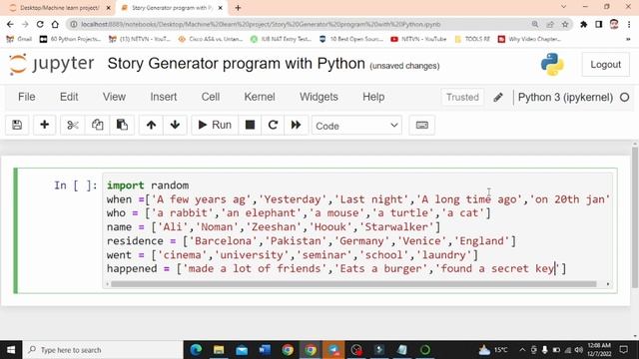Open the Edit menu

69,97
